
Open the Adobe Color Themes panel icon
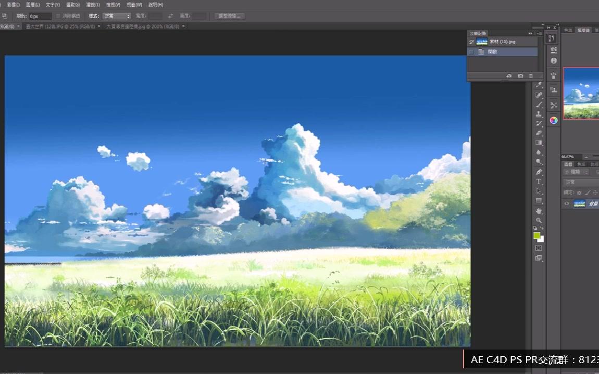click(x=553, y=120)
